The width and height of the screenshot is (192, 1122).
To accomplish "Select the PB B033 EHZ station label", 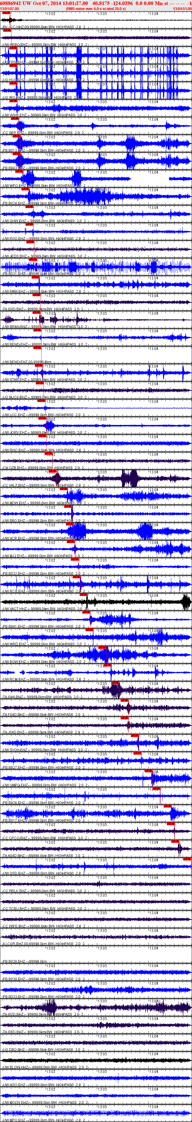I will [x=44, y=997].
